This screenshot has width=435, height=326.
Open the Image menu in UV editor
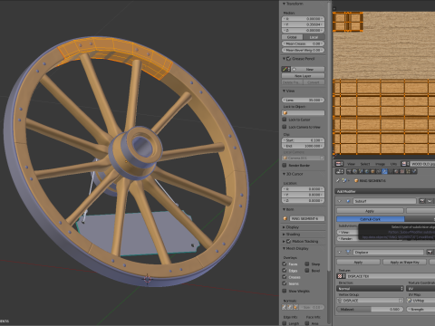pos(380,164)
